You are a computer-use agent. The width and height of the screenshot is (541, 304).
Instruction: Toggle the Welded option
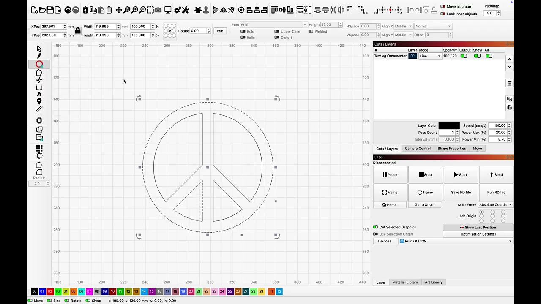coord(311,32)
